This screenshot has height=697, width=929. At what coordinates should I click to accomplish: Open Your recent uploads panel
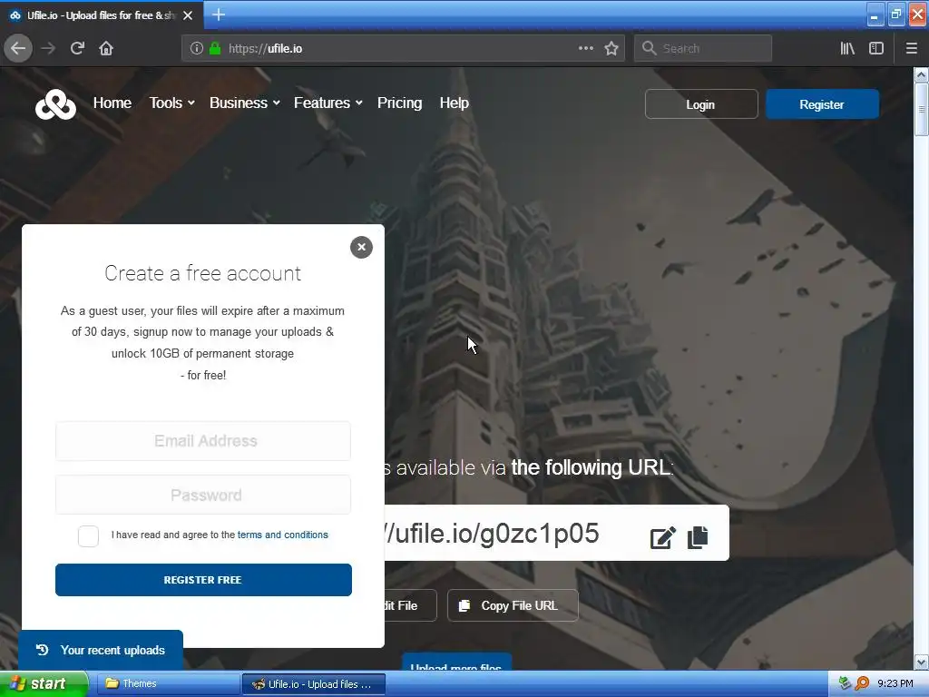click(x=101, y=650)
